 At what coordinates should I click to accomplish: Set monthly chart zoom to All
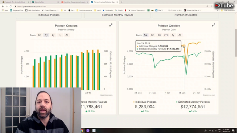point(67,35)
